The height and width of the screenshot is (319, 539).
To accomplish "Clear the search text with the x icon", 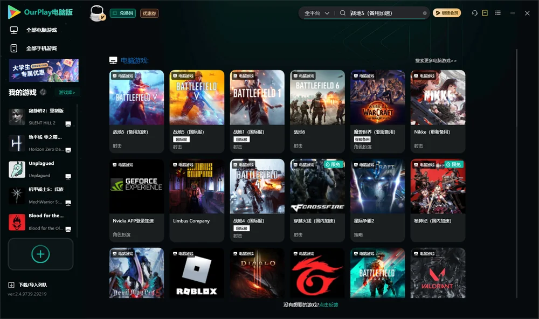I will 425,13.
